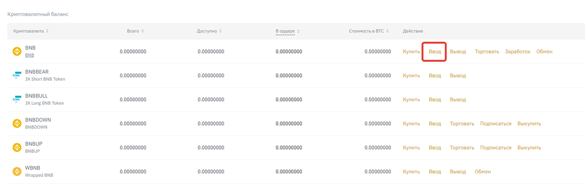Open Заработок in the BNB row
This screenshot has height=187, width=585.
point(518,52)
